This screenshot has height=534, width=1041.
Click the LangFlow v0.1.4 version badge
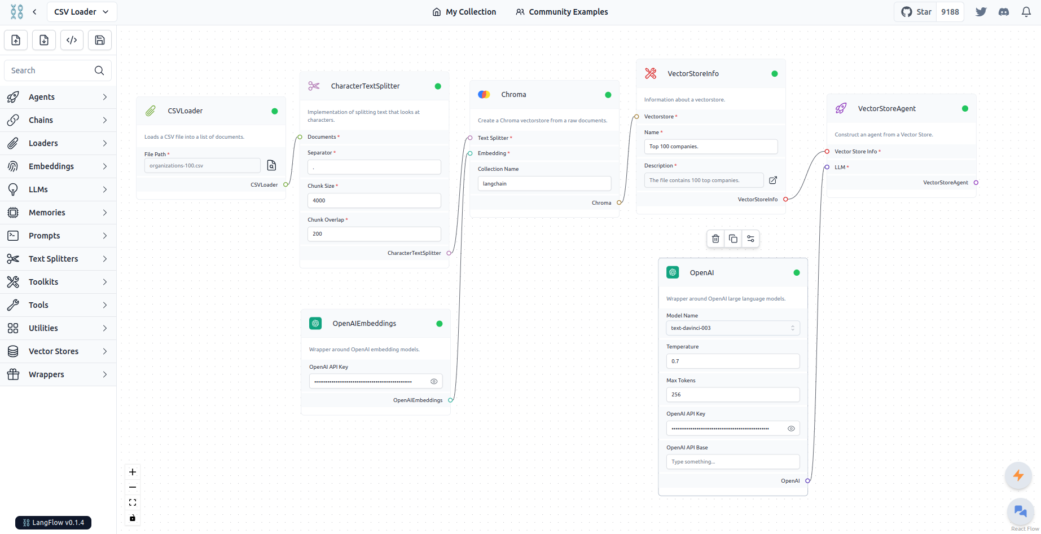[x=53, y=523]
